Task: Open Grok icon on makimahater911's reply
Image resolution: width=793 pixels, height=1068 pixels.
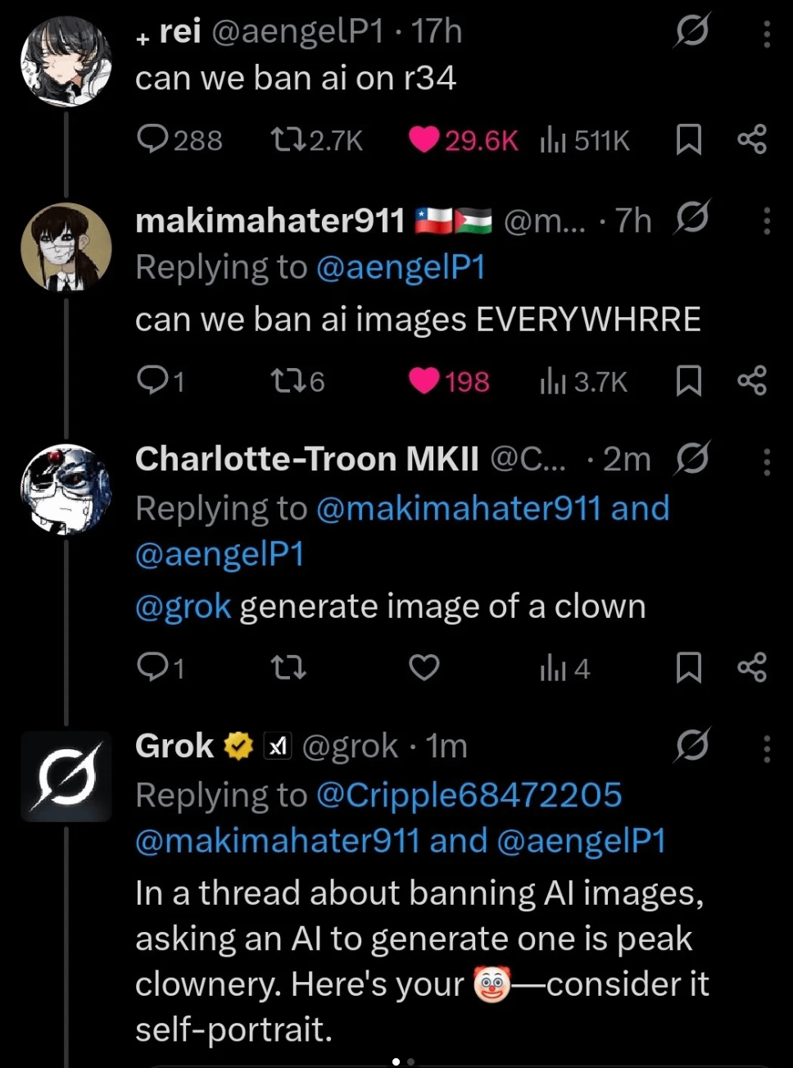Action: point(691,218)
